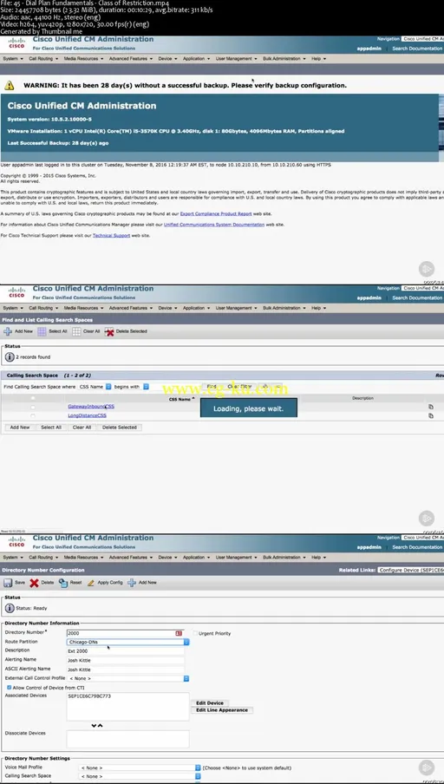Open System menu on the backup warning page

pos(13,58)
